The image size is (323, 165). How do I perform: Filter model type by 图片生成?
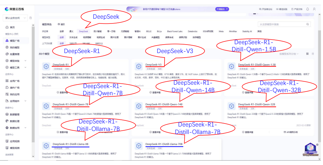[142, 37]
